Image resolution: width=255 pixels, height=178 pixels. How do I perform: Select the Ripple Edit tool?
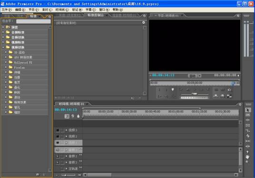[x=248, y=120]
